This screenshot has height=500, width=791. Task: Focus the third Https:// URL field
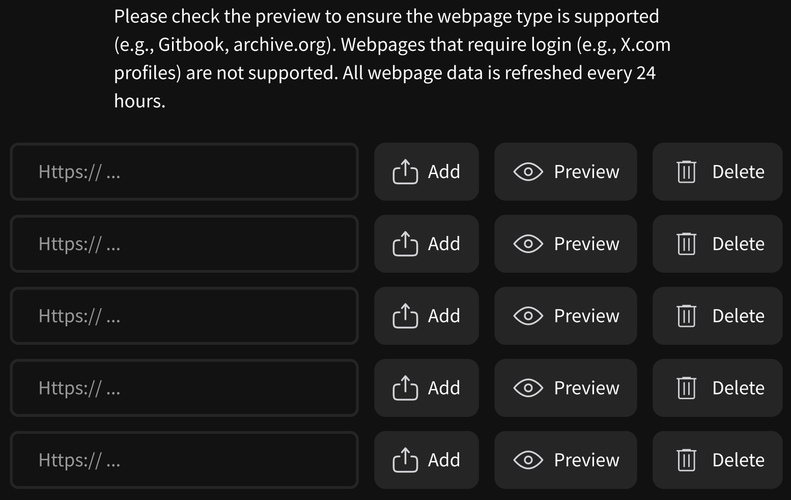[x=184, y=316]
